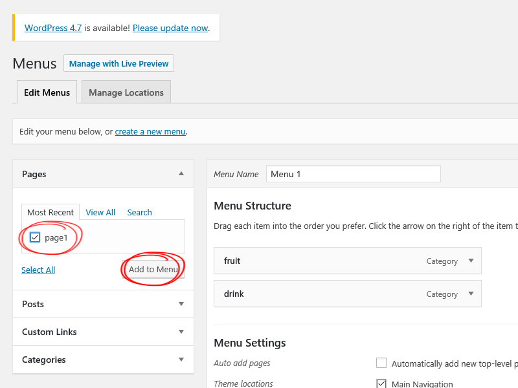
Task: Expand the fruit menu item arrow
Action: pyautogui.click(x=471, y=261)
